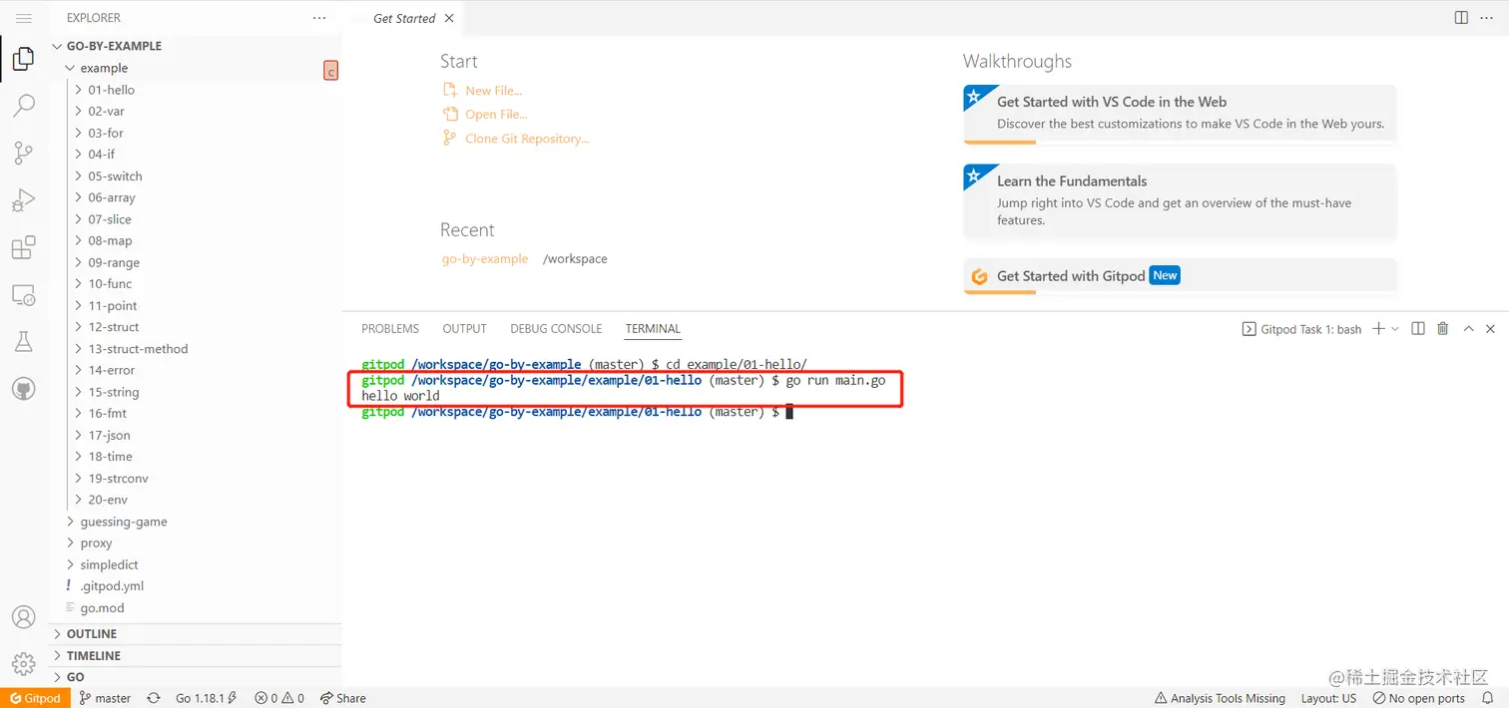Open the Run and Debug view

24,199
